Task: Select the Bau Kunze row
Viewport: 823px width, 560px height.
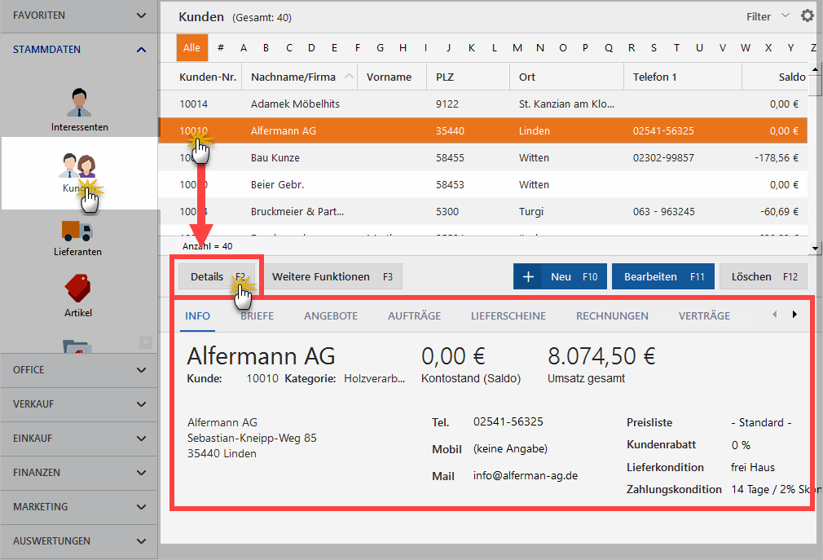Action: (483, 157)
